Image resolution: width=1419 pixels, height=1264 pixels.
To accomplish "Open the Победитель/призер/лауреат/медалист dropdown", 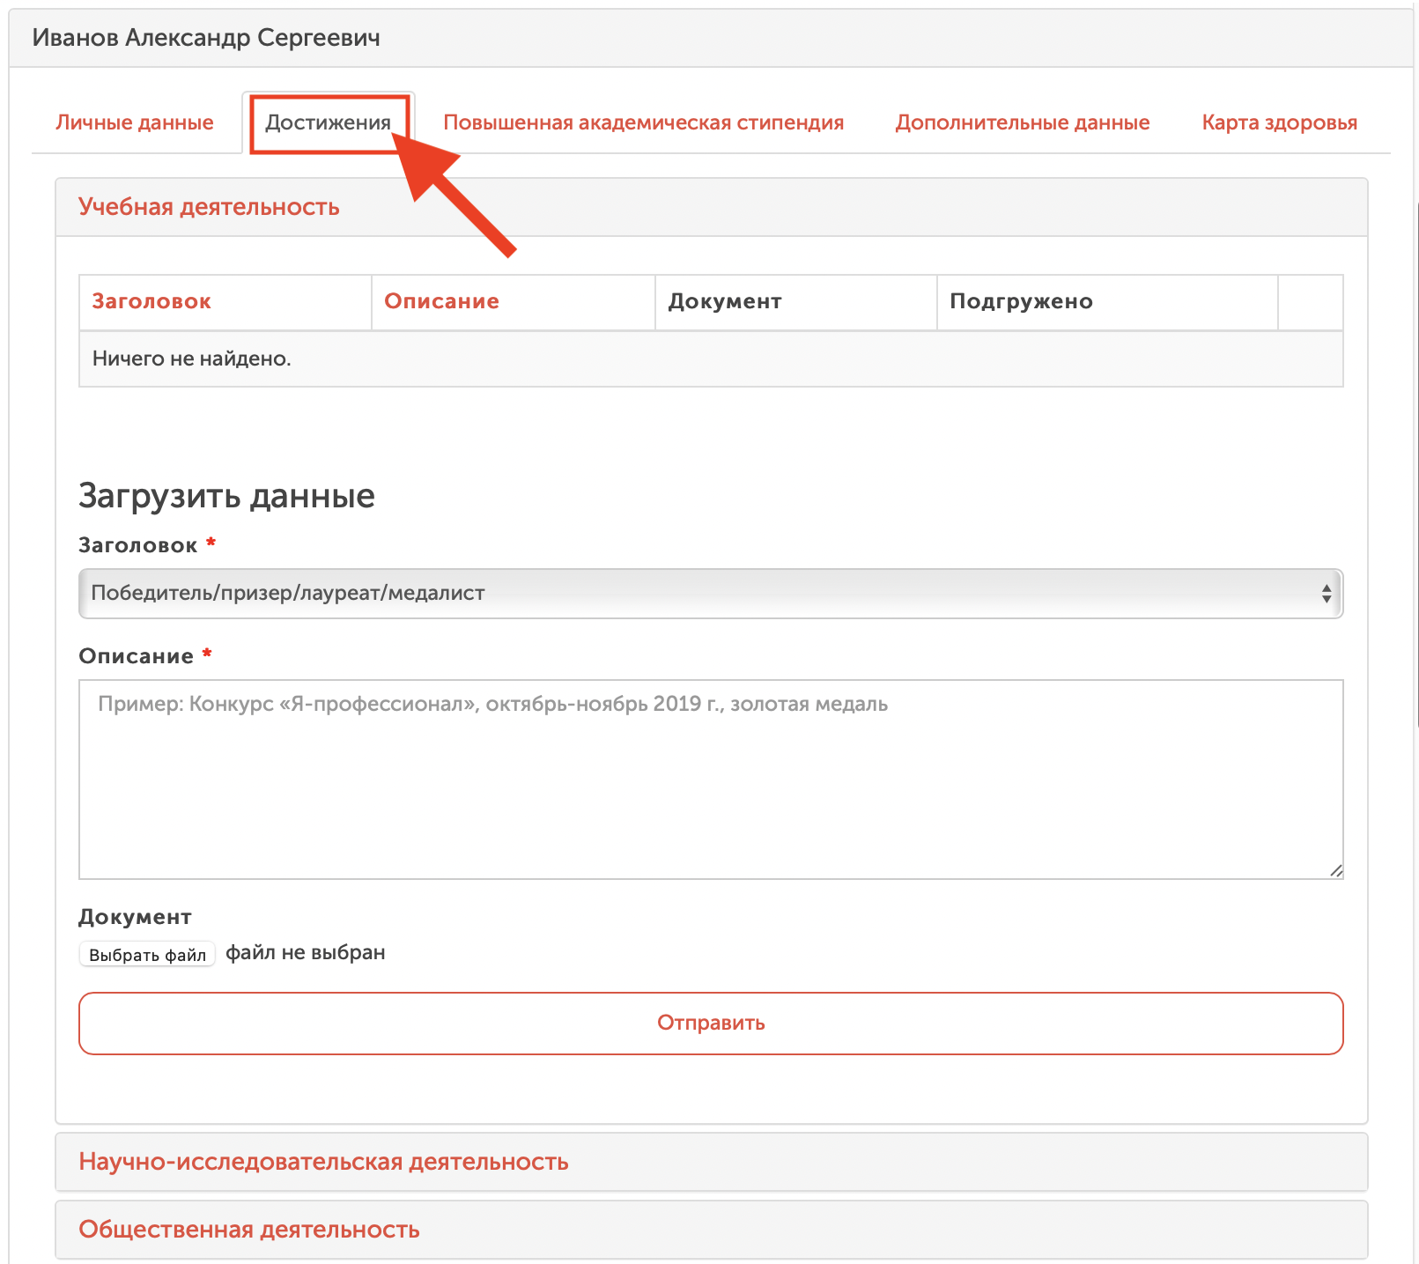I will (x=710, y=594).
